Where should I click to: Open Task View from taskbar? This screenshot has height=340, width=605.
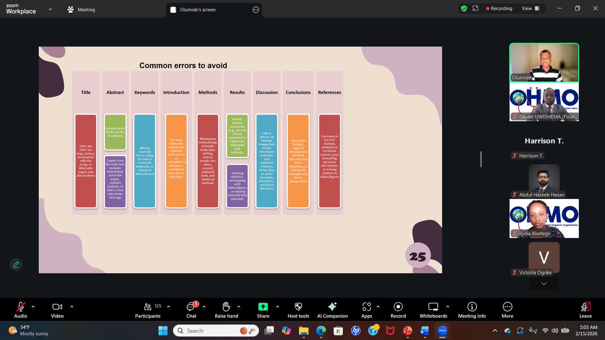pyautogui.click(x=269, y=330)
